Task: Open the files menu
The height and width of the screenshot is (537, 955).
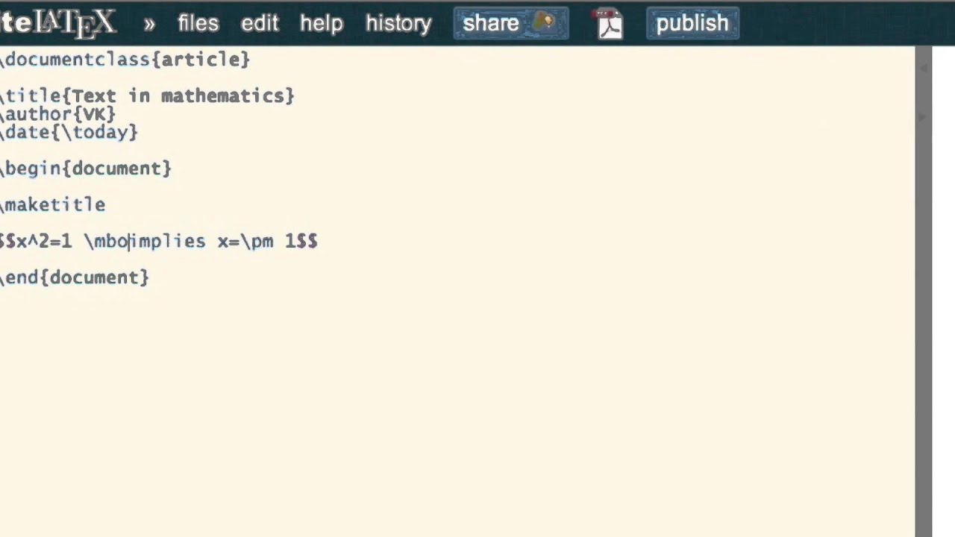Action: coord(198,23)
